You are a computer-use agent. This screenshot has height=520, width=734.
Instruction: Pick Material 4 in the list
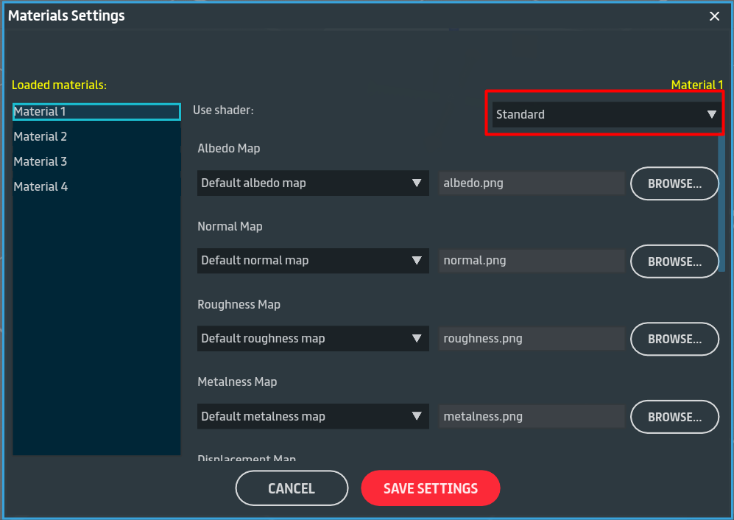pyautogui.click(x=96, y=187)
